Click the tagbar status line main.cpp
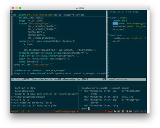Viewport: 160px width, 128px height. 117,79
